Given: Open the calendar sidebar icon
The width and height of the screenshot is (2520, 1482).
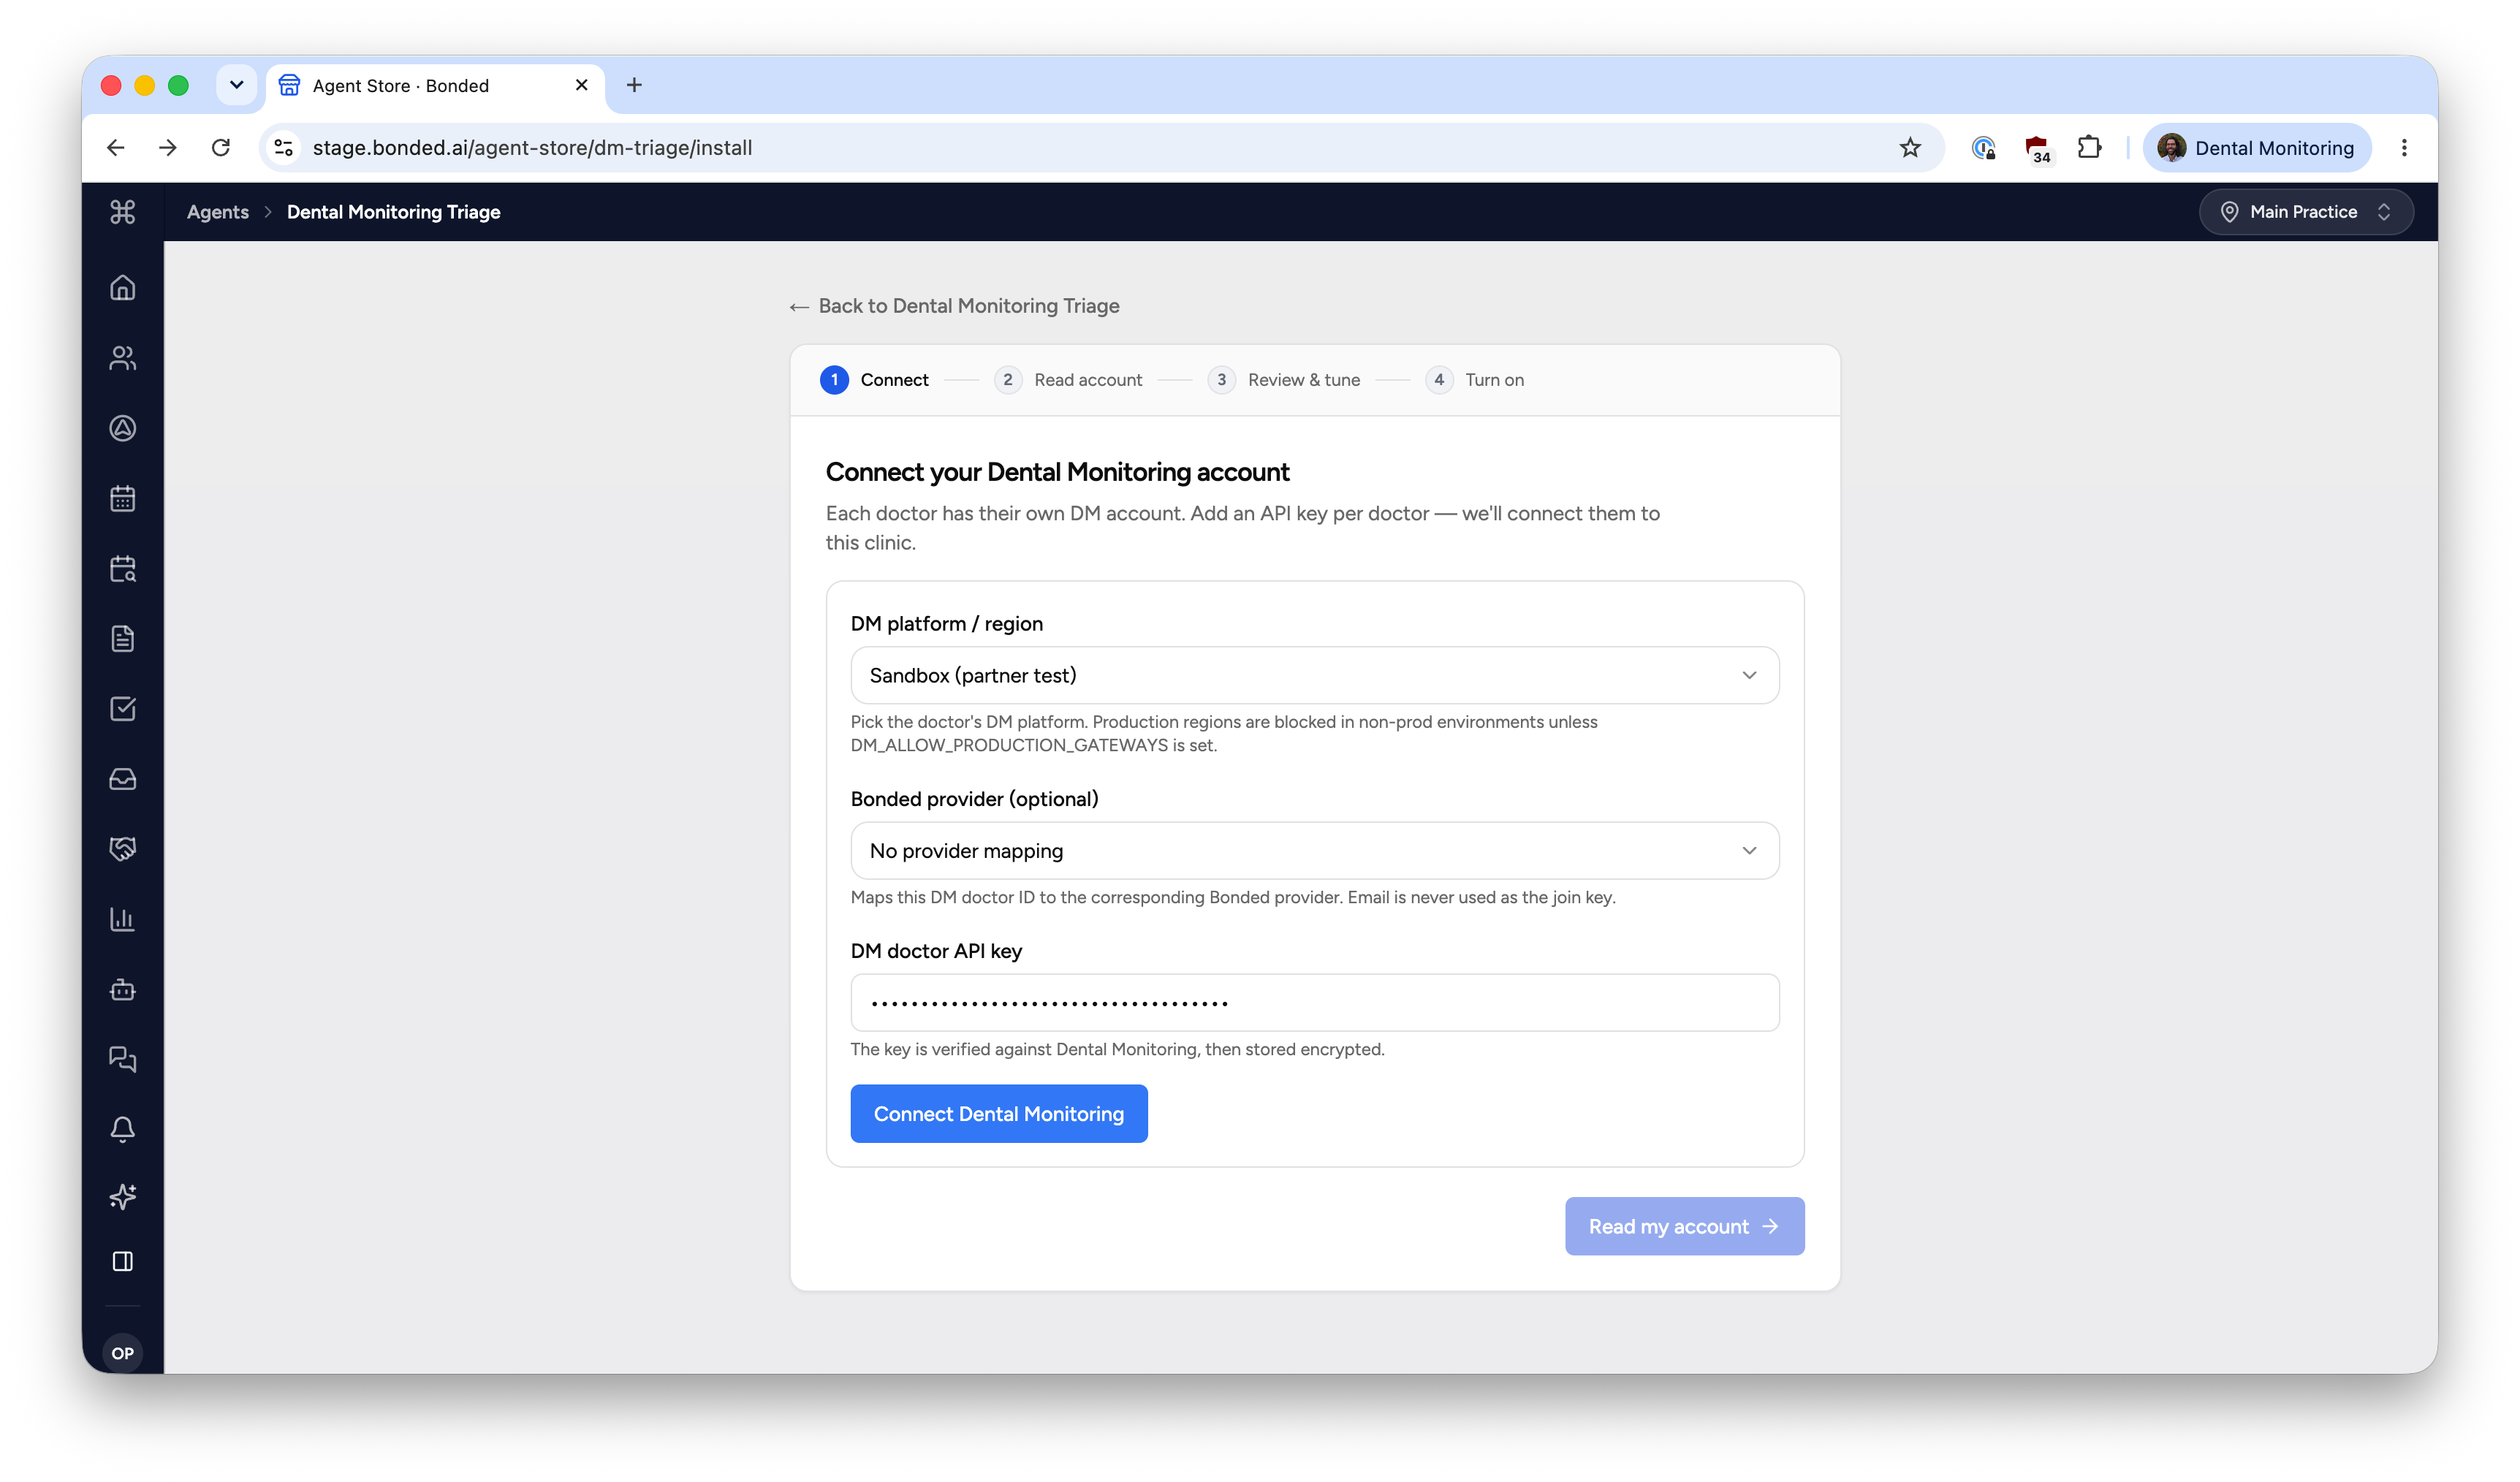Looking at the screenshot, I should point(122,498).
